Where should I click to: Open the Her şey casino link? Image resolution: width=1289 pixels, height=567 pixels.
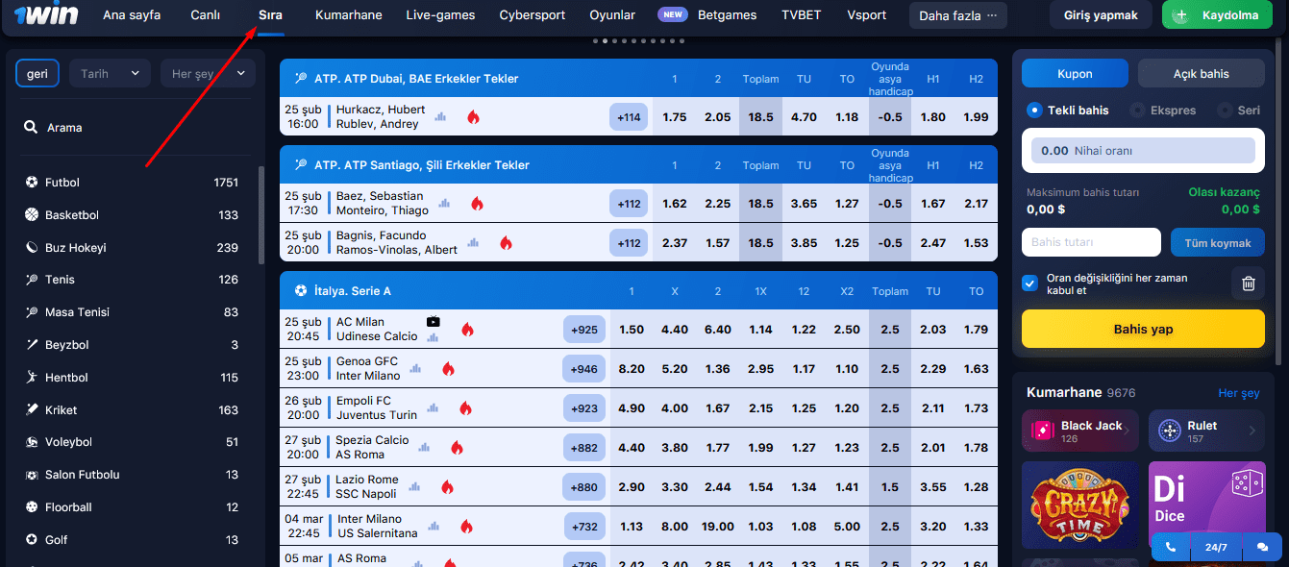1238,393
